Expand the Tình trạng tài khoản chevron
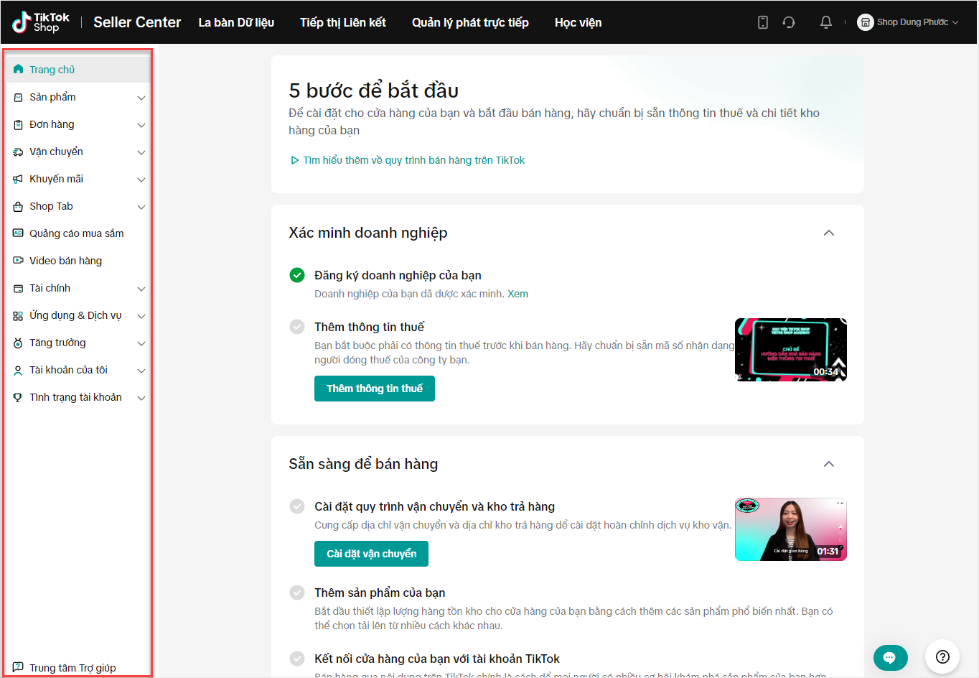 [x=141, y=398]
